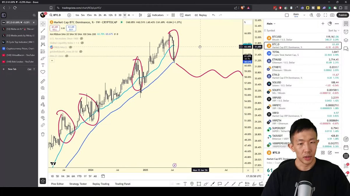The image size is (350, 196).
Task: Select the trend line drawing tool
Action: 43,30
